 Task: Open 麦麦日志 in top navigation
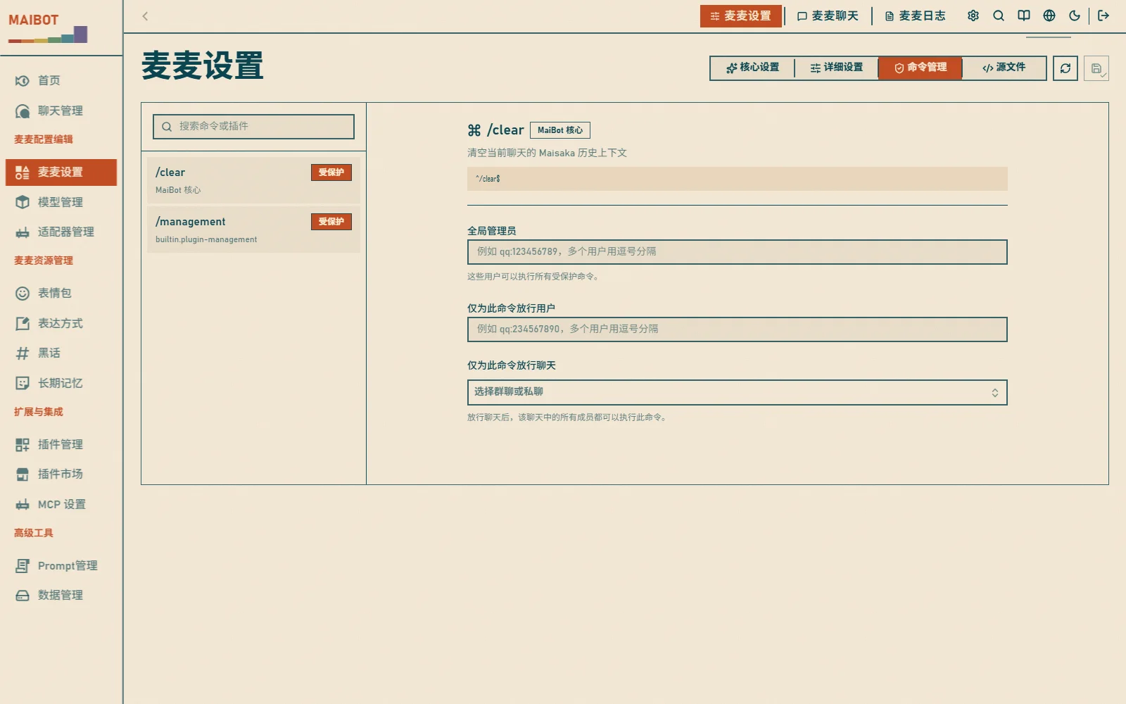click(915, 15)
